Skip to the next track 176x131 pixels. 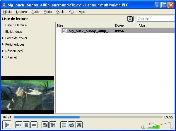[34, 125]
